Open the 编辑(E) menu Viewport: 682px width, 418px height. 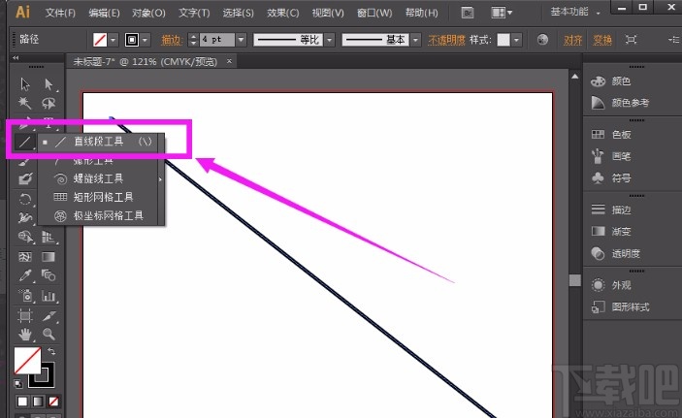click(x=104, y=13)
